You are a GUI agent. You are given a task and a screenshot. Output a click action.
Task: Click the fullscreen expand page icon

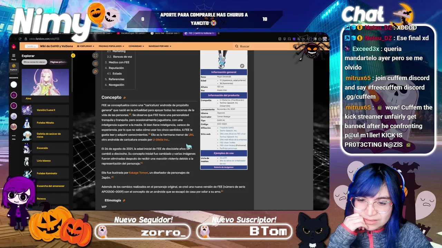(x=95, y=55)
